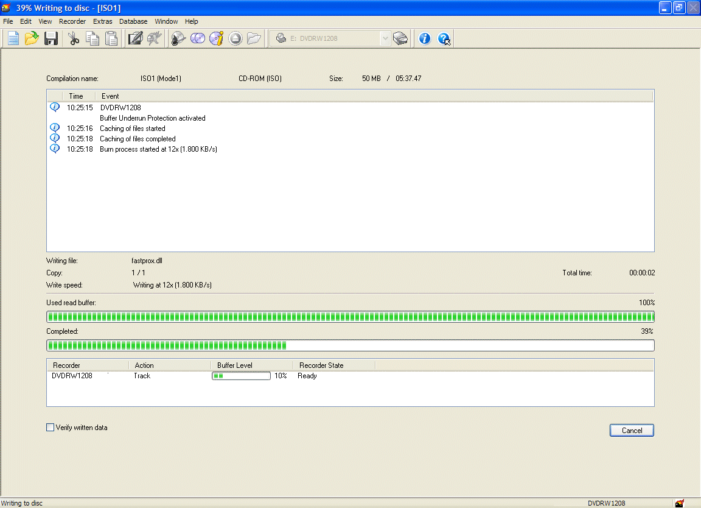Click the blue Info icon
The image size is (701, 508).
[424, 38]
